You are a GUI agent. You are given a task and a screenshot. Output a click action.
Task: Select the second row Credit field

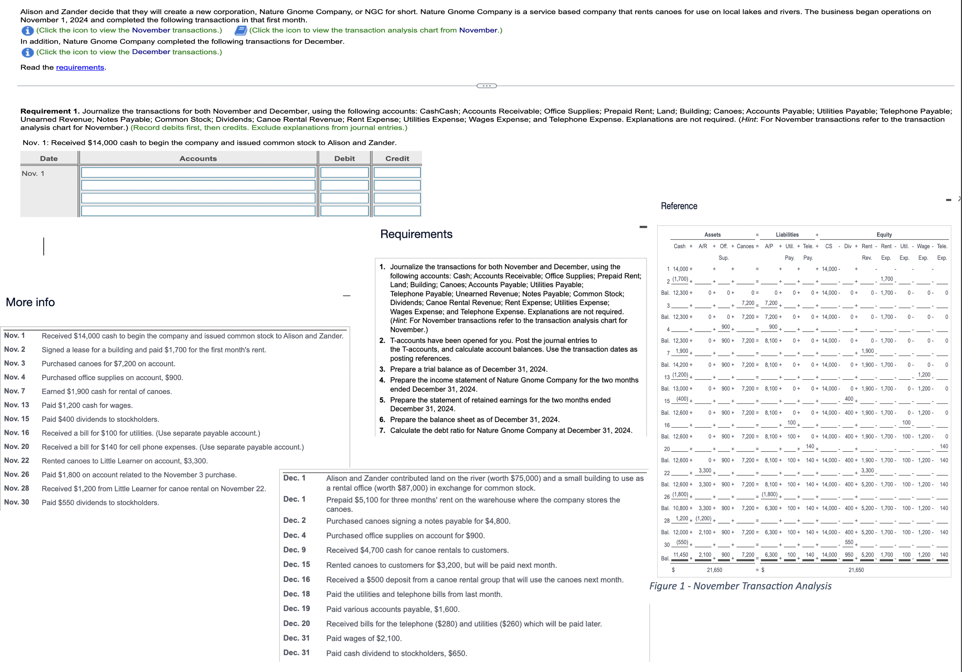tap(397, 186)
